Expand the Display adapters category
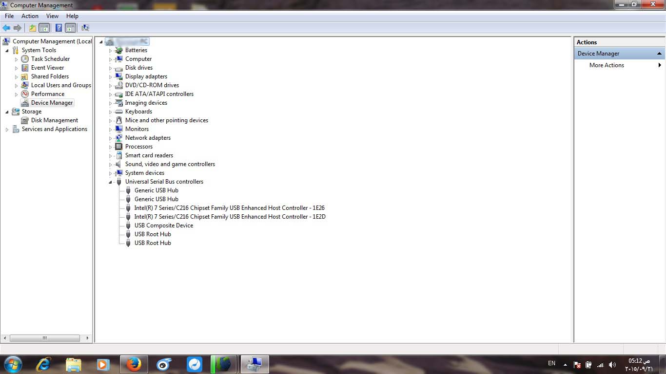Screen dimensions: 666x374 (111, 76)
